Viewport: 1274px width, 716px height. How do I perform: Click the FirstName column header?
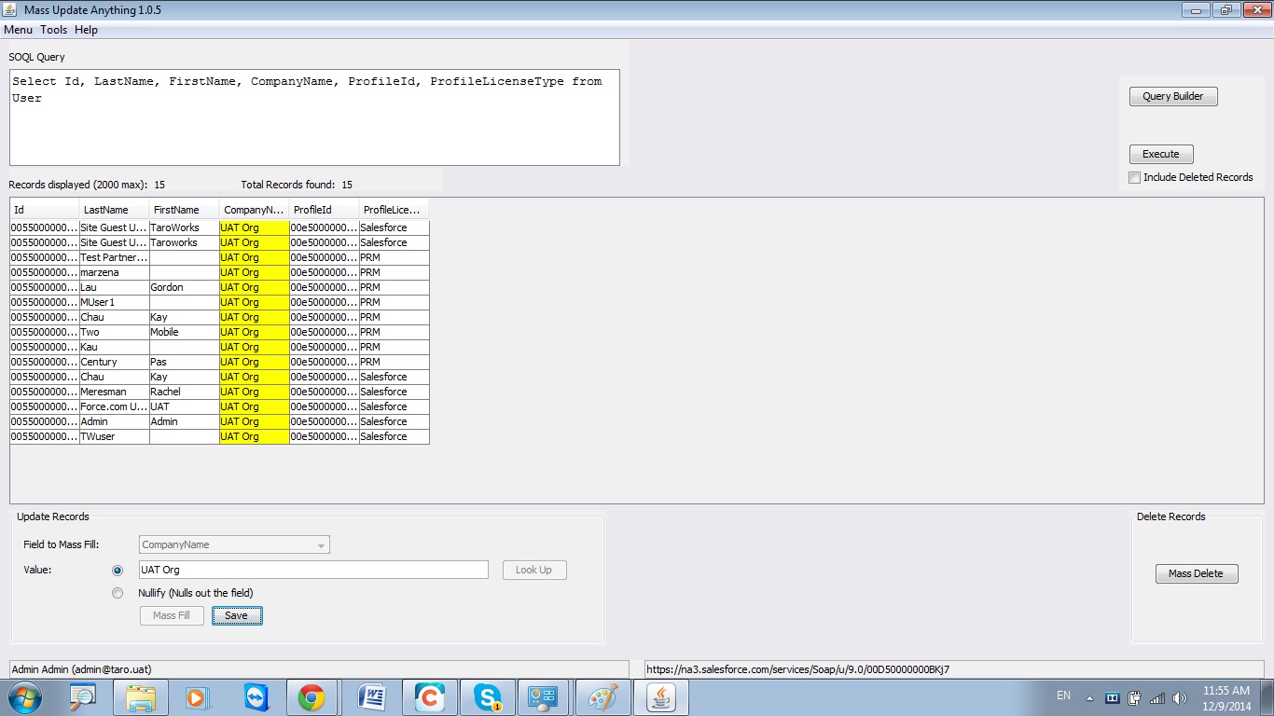tap(185, 210)
